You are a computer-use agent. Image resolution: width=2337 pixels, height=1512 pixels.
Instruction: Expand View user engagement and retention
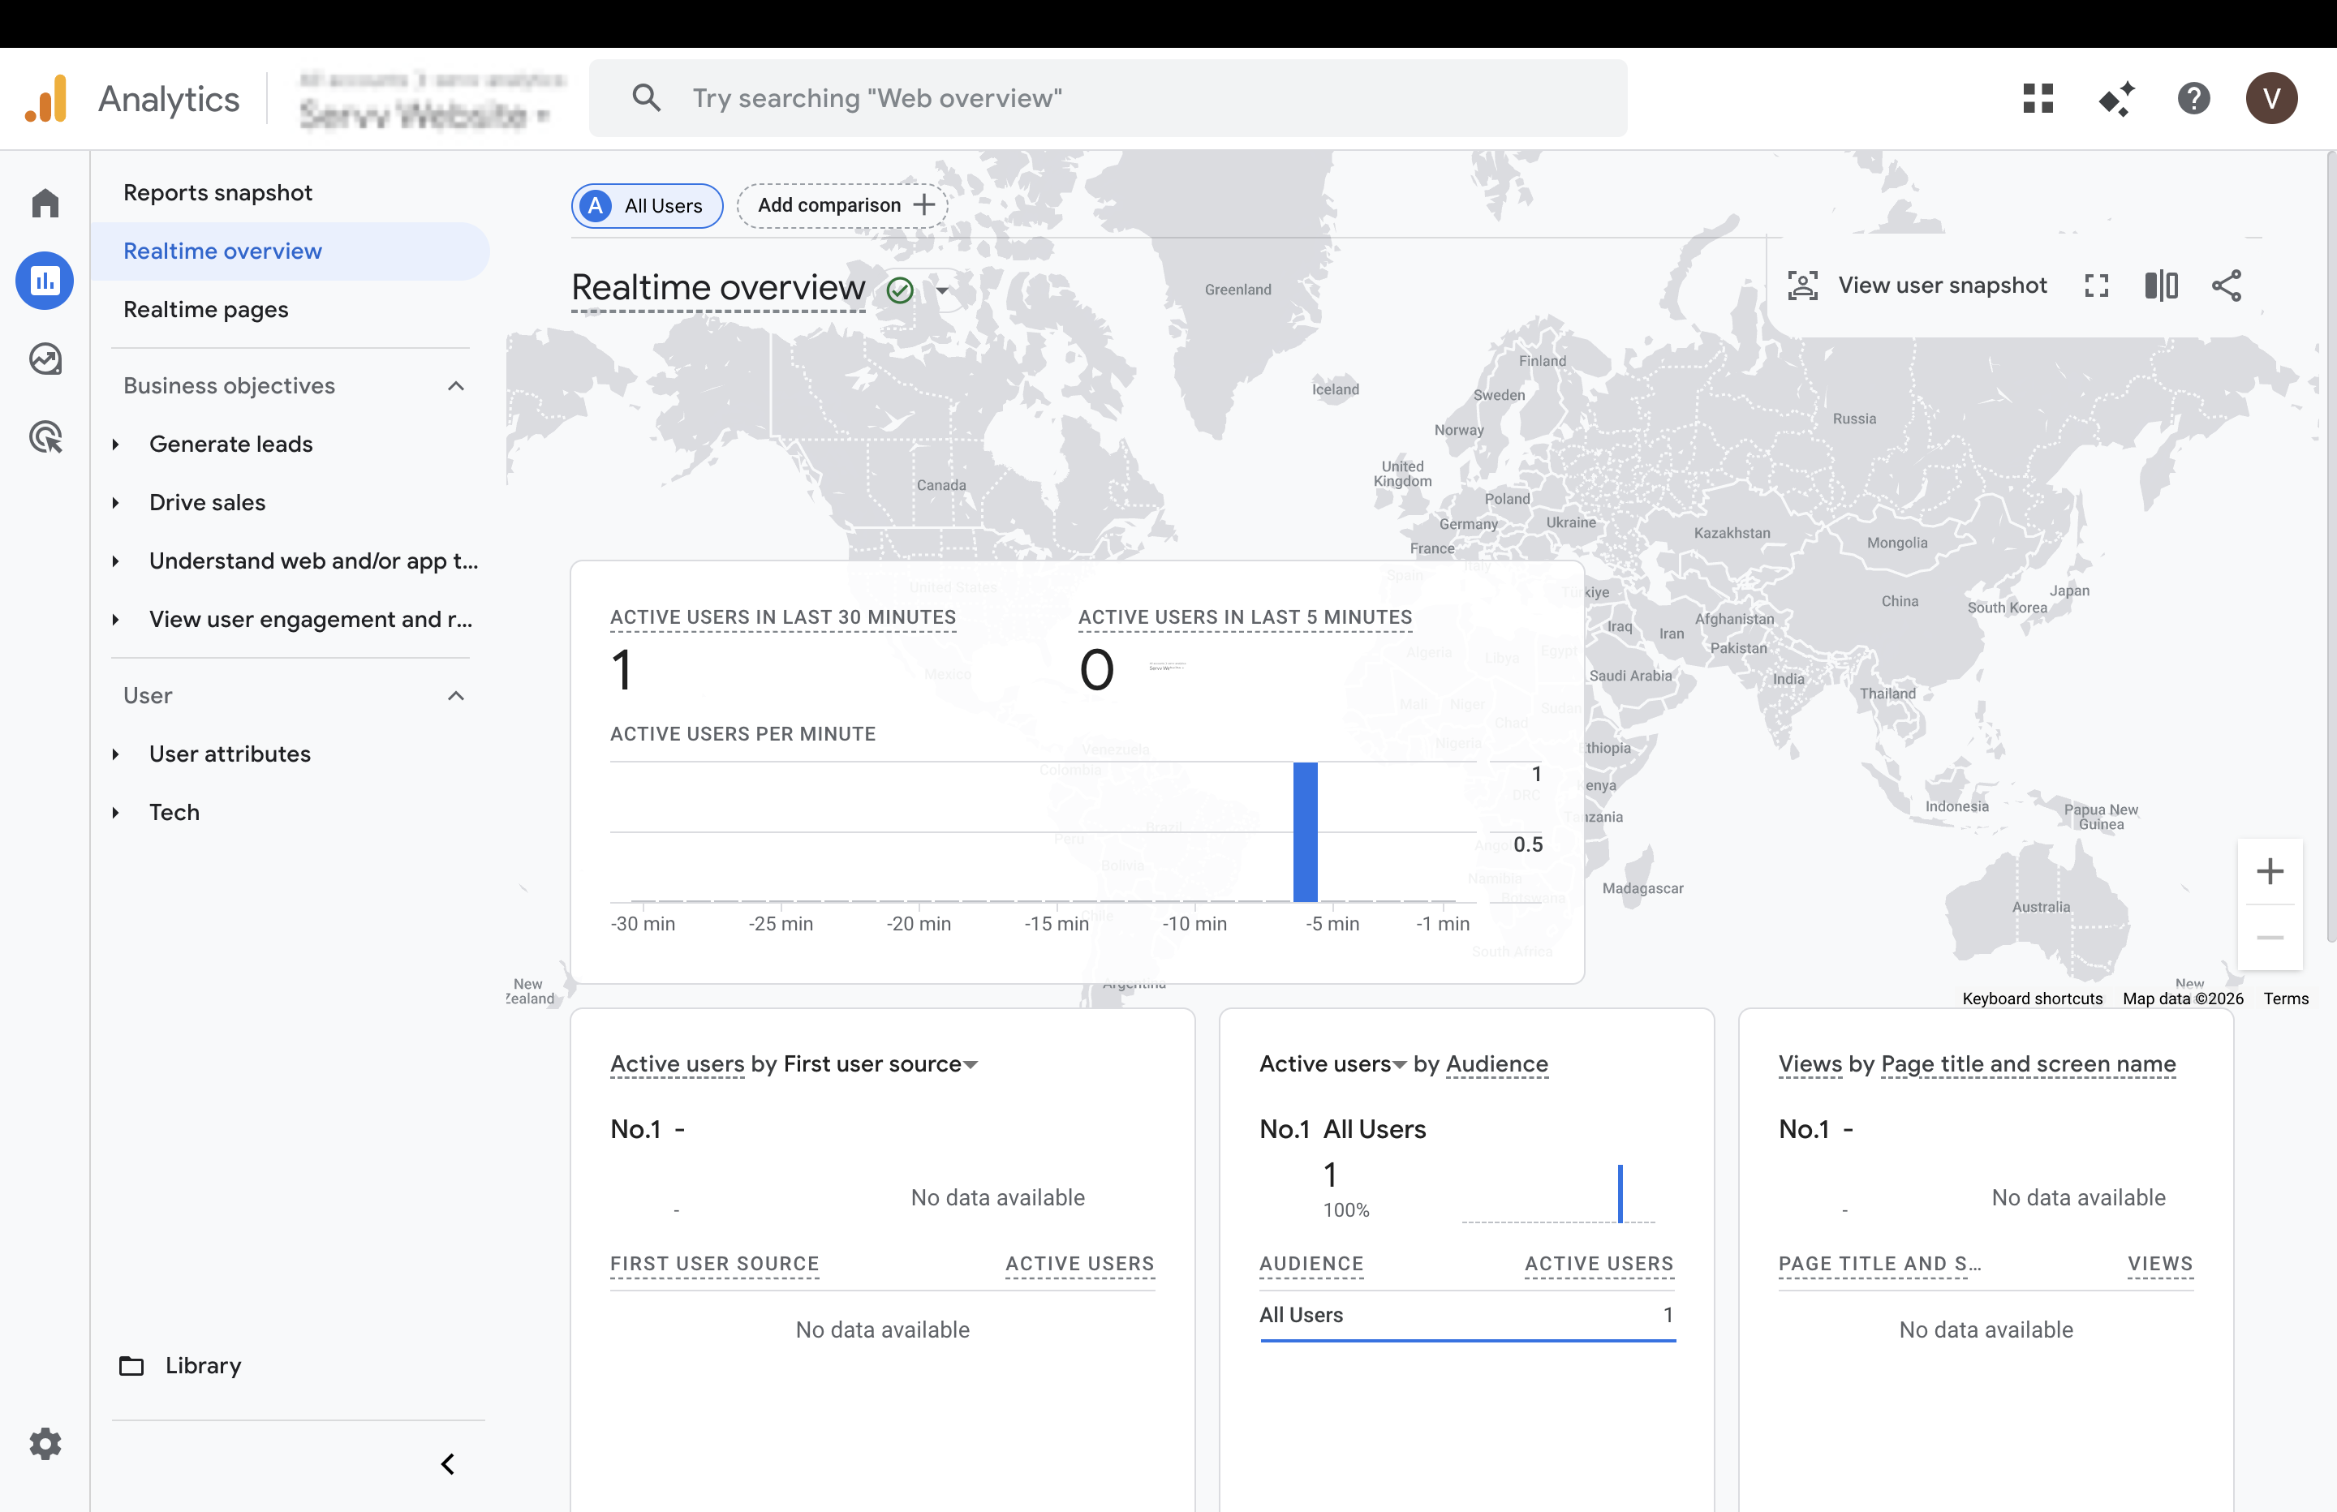tap(116, 620)
